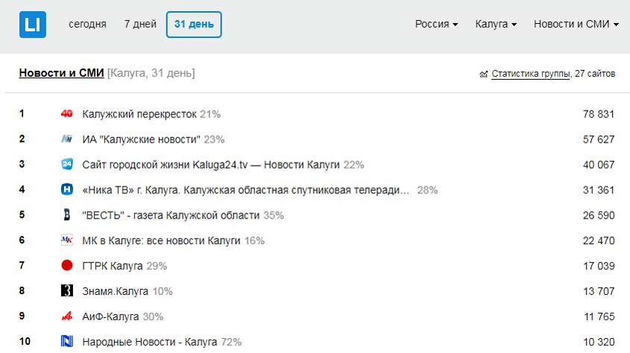Open the Статистика группы link
Image resolution: width=630 pixels, height=353 pixels.
(x=531, y=74)
